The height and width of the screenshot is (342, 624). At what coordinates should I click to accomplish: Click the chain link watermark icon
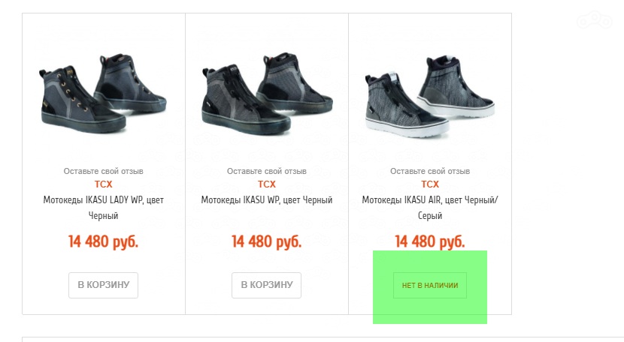(598, 19)
